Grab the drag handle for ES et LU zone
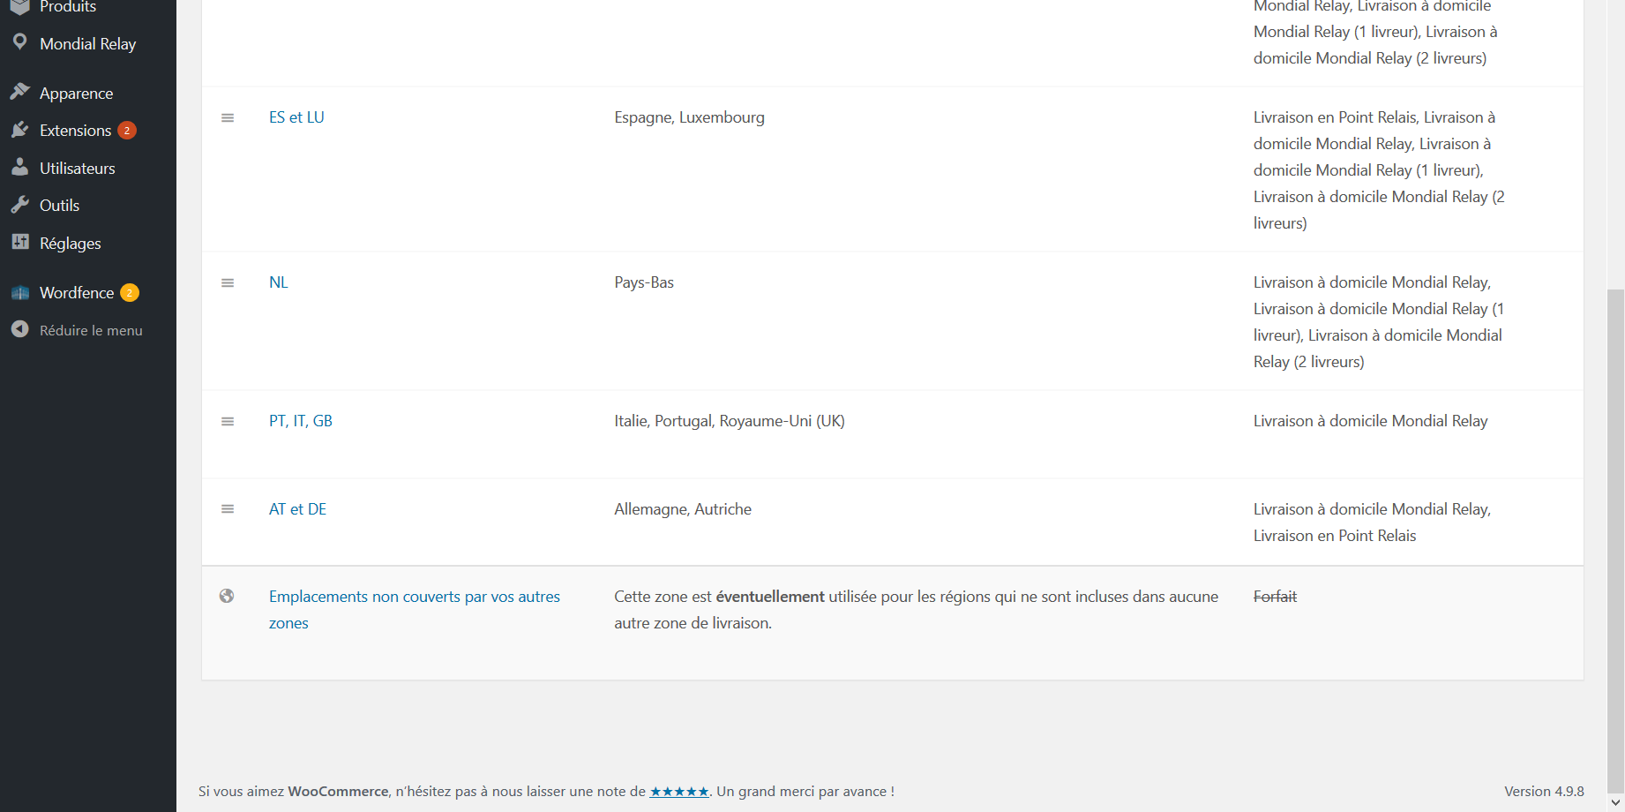This screenshot has height=812, width=1625. [x=228, y=117]
